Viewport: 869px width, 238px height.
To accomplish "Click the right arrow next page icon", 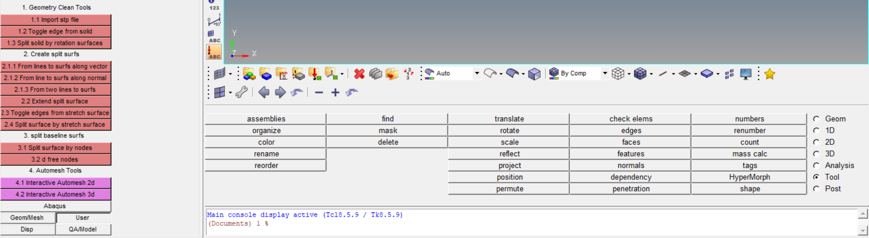I will pyautogui.click(x=280, y=92).
